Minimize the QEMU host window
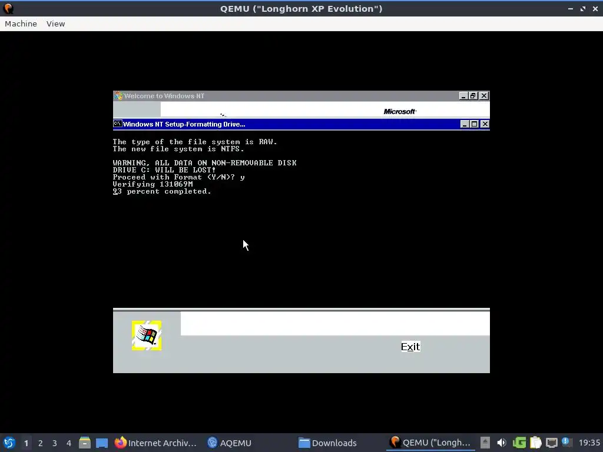This screenshot has height=452, width=603. [570, 8]
